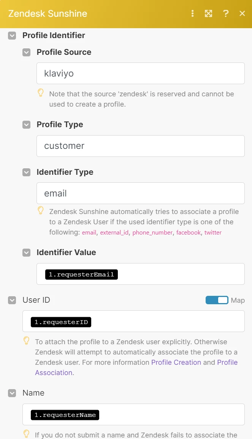The width and height of the screenshot is (252, 439).
Task: Click the expand to fullscreen icon
Action: pyautogui.click(x=208, y=14)
